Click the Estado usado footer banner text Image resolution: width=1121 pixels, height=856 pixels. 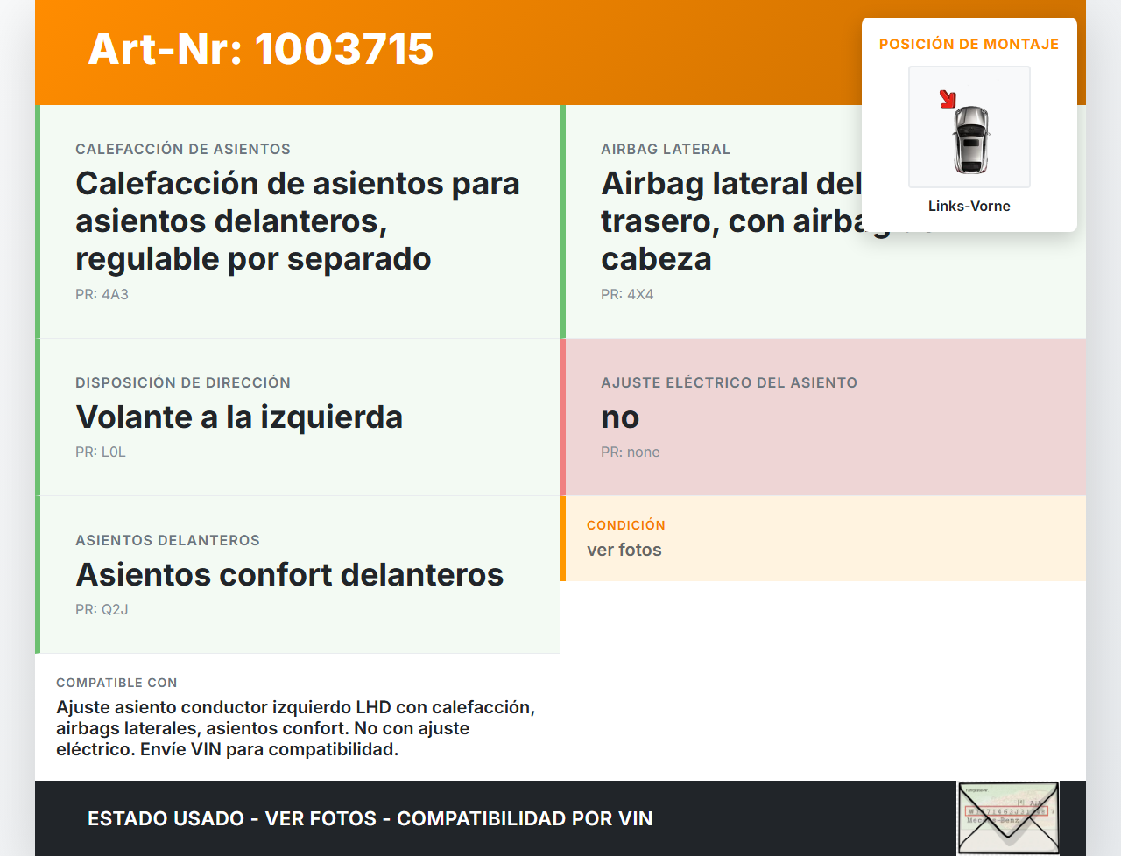pos(370,818)
